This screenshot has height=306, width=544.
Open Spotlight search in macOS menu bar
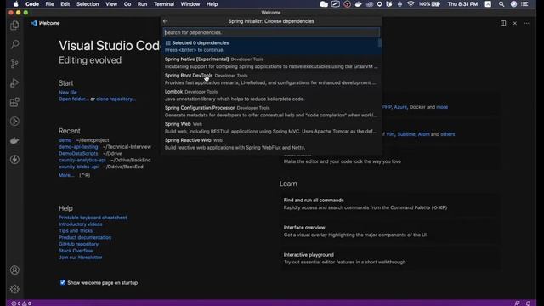point(501,4)
